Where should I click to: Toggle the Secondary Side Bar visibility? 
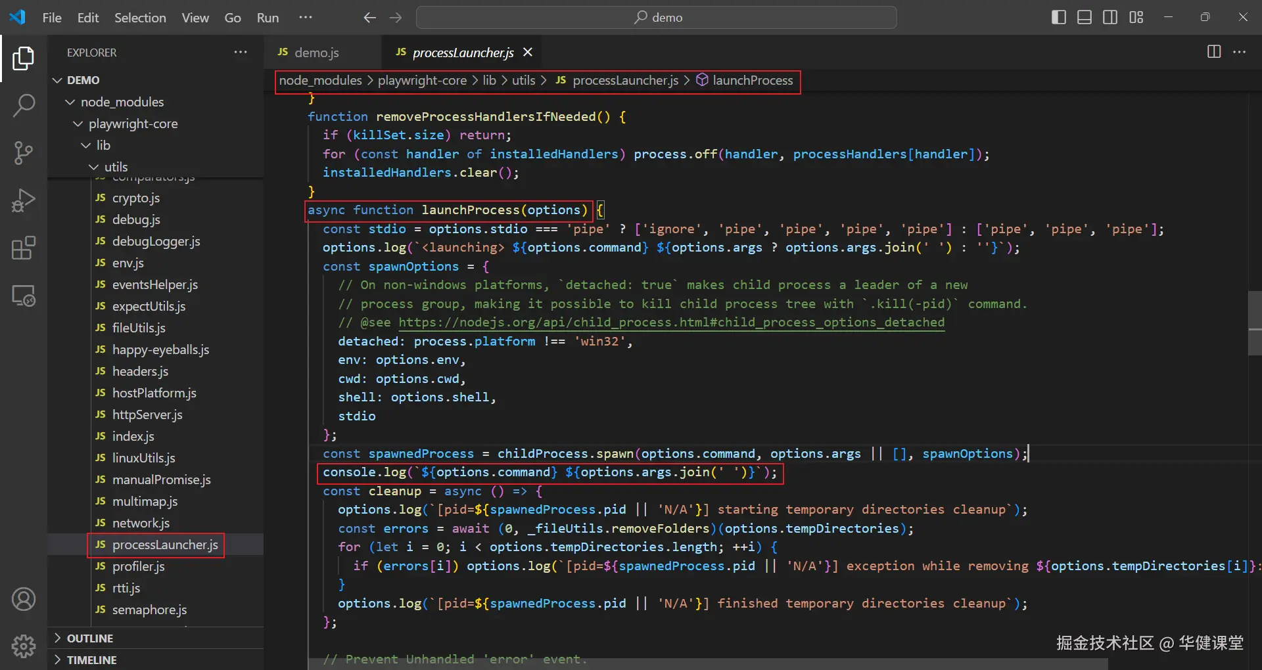(1110, 18)
